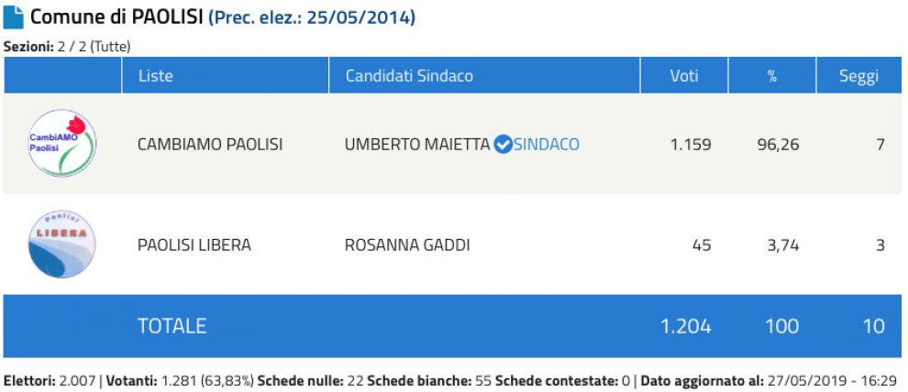Click the blue document icon beside Comune di PAOLISI
This screenshot has height=392, width=908.
(x=14, y=17)
